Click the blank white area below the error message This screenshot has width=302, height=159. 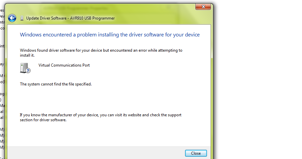coord(110,99)
